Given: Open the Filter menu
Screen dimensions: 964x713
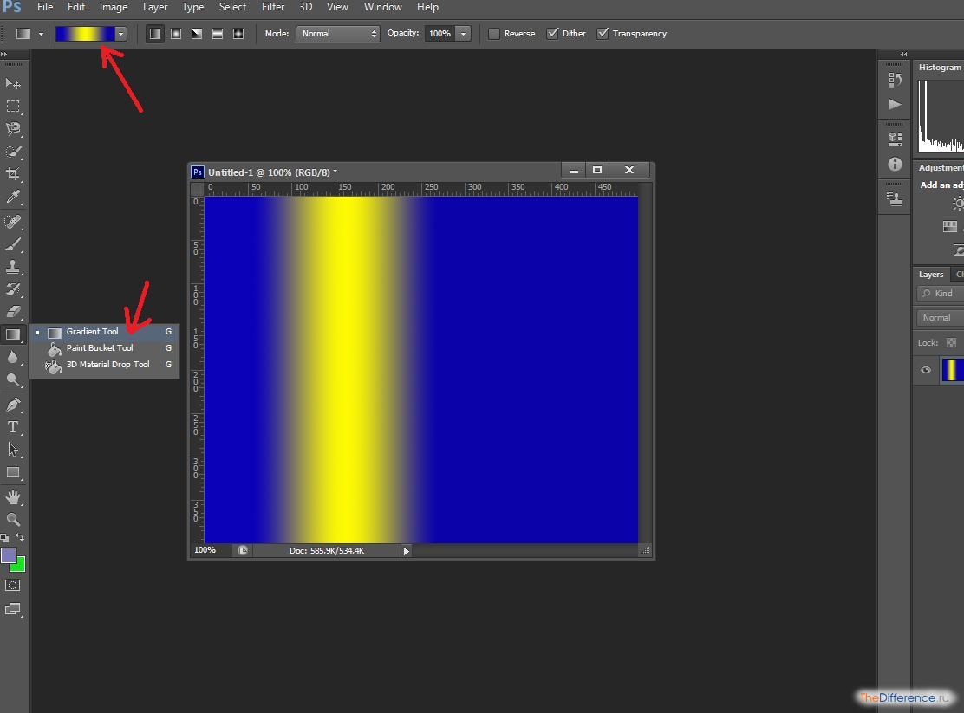Looking at the screenshot, I should pyautogui.click(x=273, y=7).
